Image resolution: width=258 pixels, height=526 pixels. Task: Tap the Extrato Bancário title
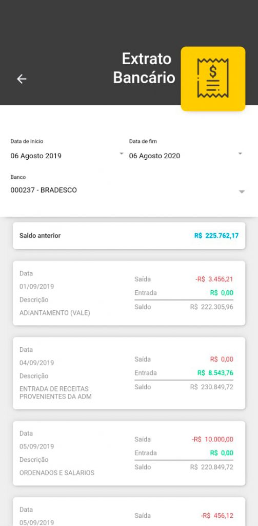pos(144,68)
